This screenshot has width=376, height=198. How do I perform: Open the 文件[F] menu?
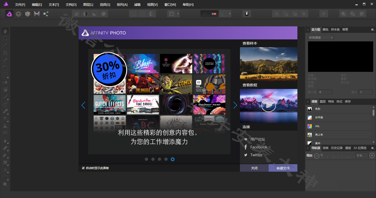tap(20, 5)
